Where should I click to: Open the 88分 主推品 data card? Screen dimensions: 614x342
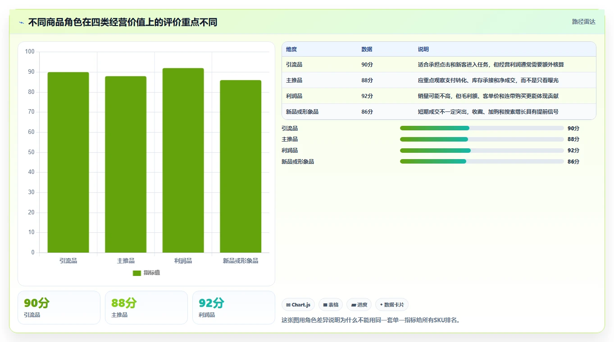pyautogui.click(x=146, y=307)
